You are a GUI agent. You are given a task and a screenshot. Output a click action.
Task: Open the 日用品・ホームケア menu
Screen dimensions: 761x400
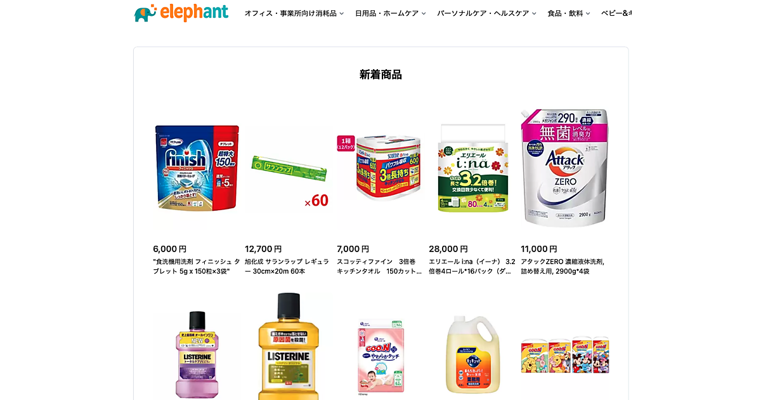coord(390,13)
